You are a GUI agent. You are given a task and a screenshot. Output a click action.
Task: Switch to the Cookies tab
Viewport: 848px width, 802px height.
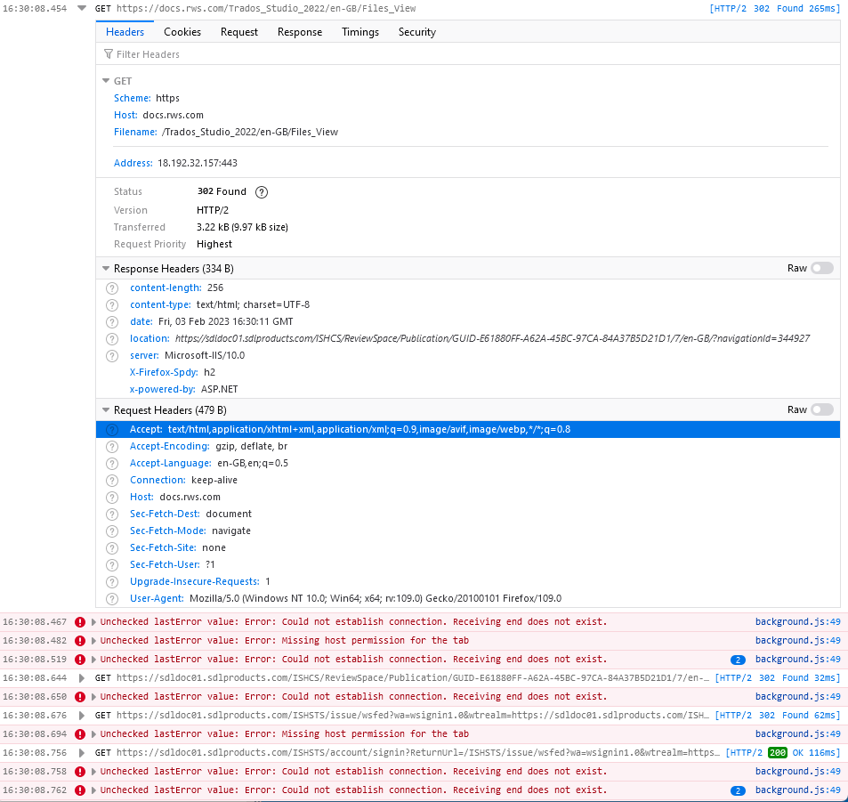pyautogui.click(x=182, y=32)
